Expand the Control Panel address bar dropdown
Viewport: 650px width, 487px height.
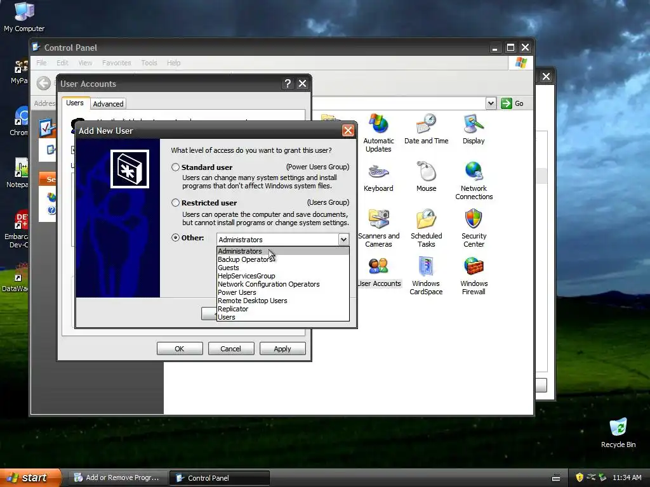pos(491,103)
